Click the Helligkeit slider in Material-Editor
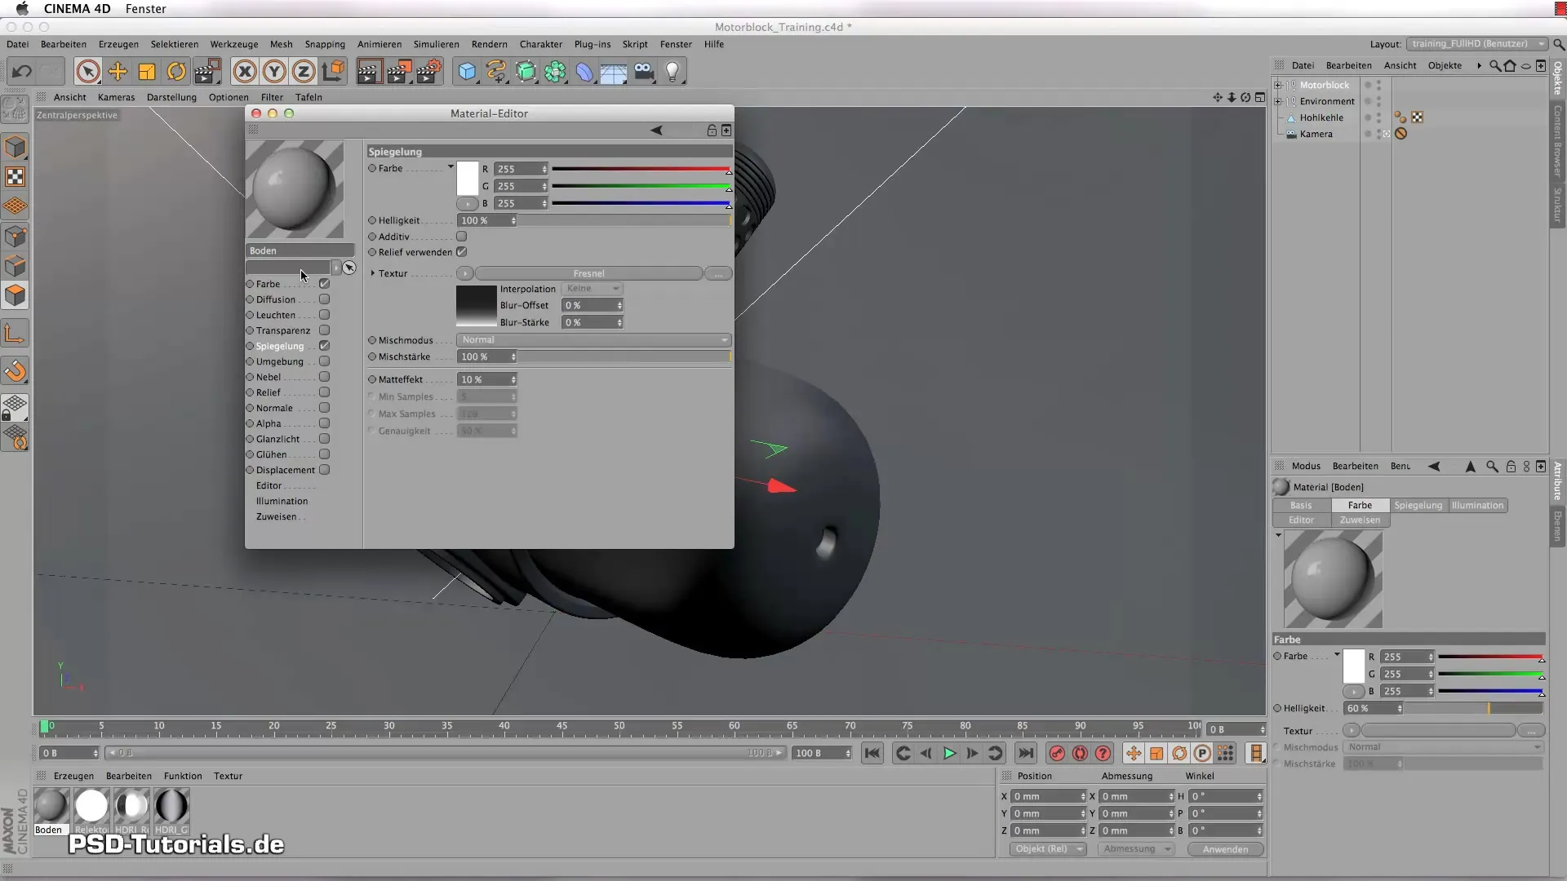Screen dimensions: 1567x881 (624, 220)
